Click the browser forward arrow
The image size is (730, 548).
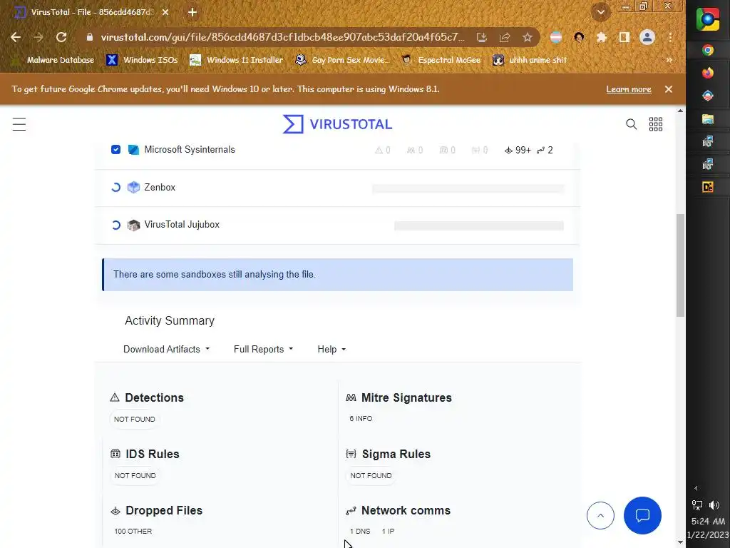tap(38, 37)
